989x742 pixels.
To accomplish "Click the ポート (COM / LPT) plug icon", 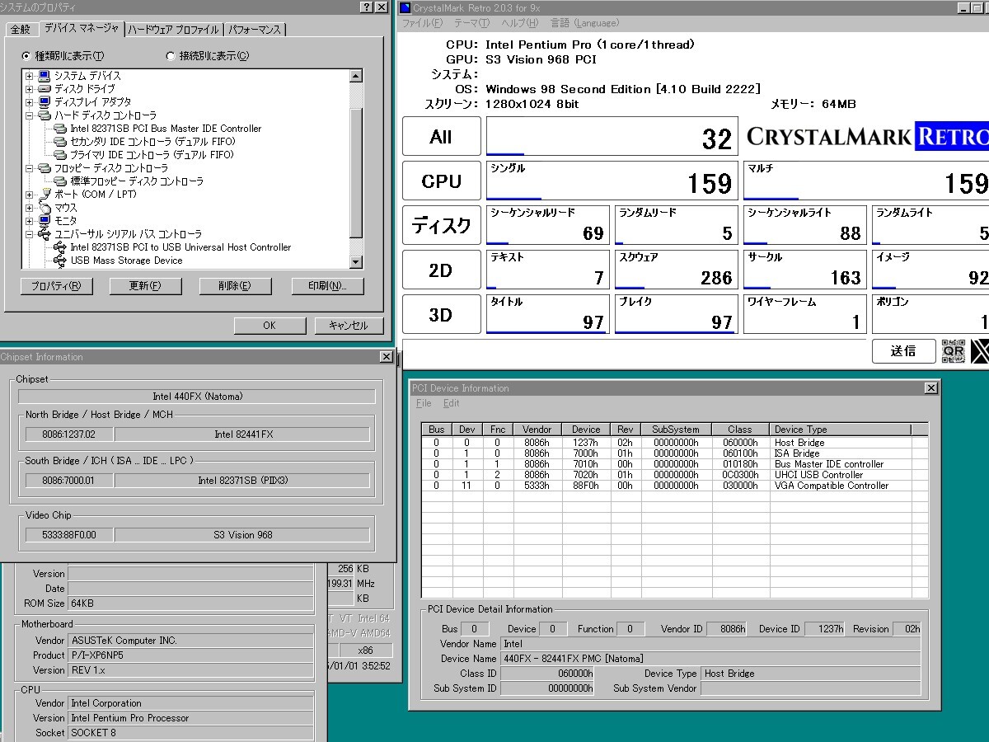I will click(x=45, y=195).
